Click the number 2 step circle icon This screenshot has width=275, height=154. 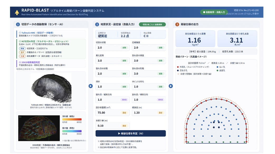tap(97, 24)
